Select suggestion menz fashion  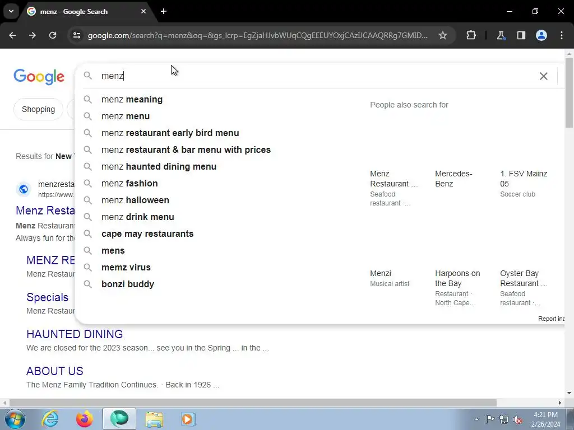point(129,184)
